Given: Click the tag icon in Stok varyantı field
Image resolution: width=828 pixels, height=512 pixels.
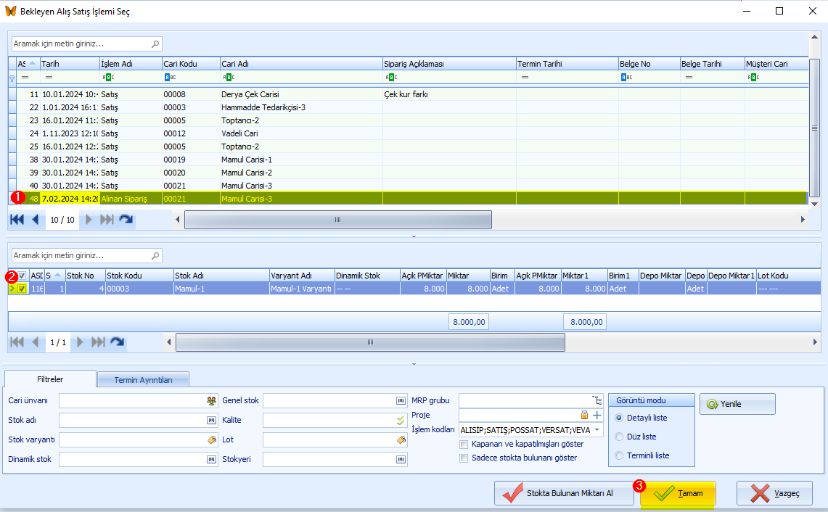Looking at the screenshot, I should pos(211,439).
